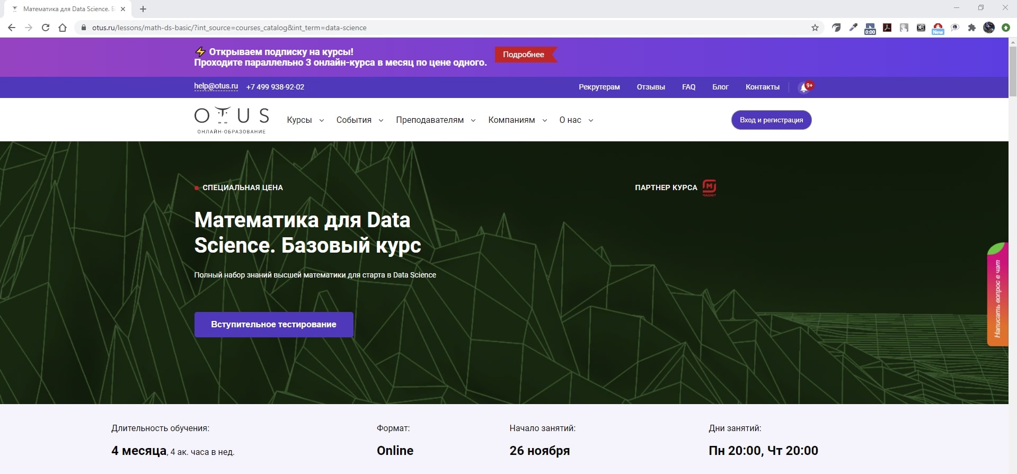Open the Контакты page
This screenshot has width=1017, height=474.
click(x=763, y=87)
